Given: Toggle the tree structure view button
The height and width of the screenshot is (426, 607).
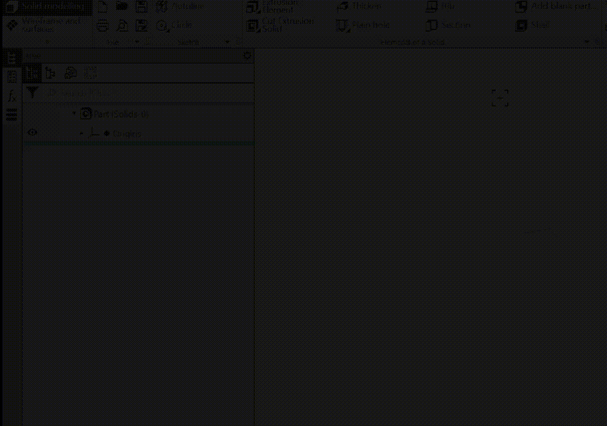Looking at the screenshot, I should (32, 73).
